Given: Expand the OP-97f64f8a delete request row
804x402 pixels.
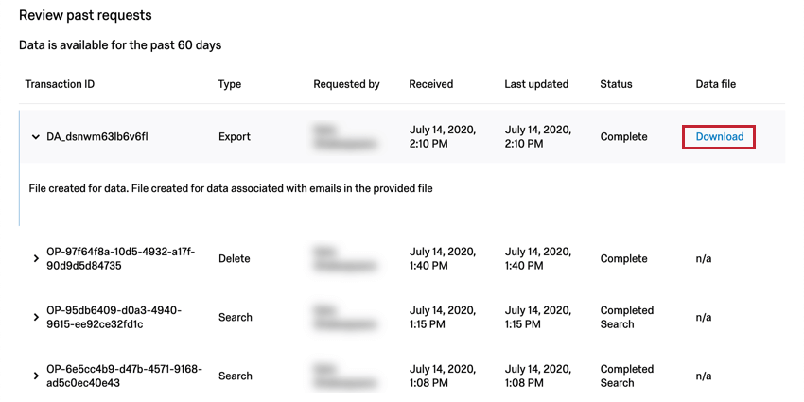Looking at the screenshot, I should [36, 259].
